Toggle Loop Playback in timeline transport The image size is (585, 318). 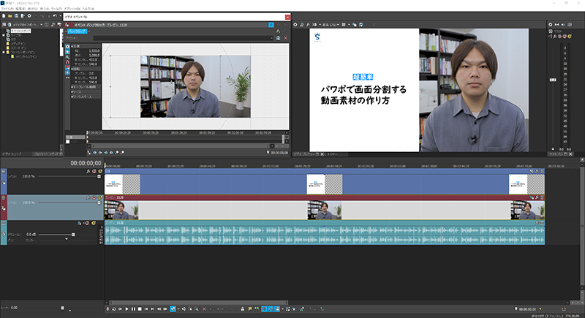114,308
